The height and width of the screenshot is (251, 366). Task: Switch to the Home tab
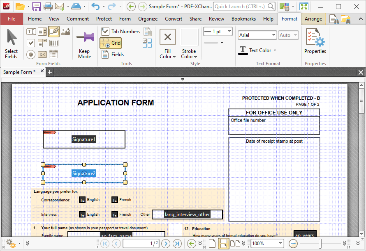pyautogui.click(x=35, y=19)
